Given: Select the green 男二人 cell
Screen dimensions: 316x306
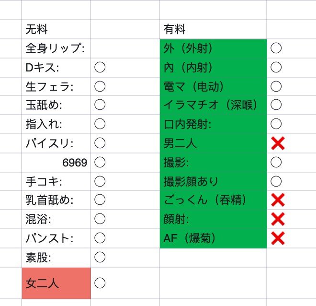Looking at the screenshot, I should click(213, 143).
